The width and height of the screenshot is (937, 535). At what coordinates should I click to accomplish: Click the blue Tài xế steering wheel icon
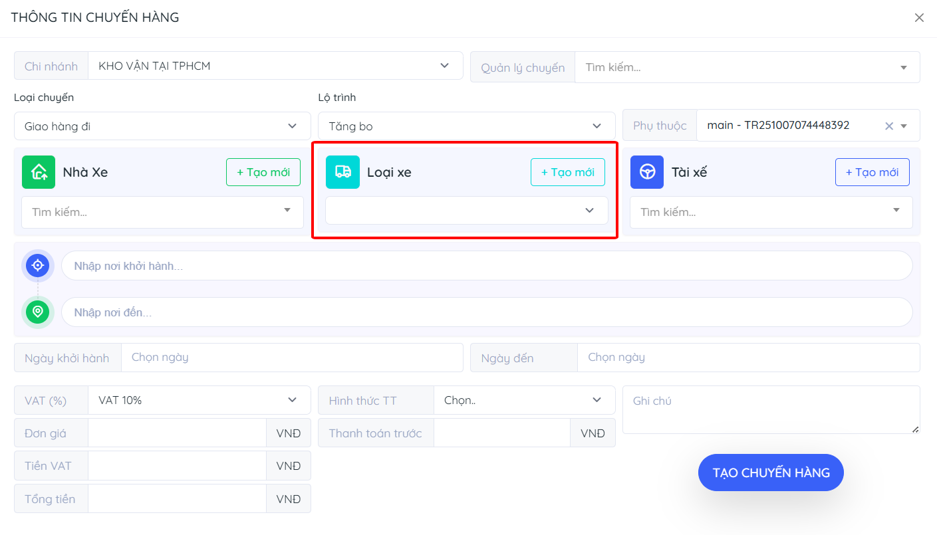click(646, 172)
